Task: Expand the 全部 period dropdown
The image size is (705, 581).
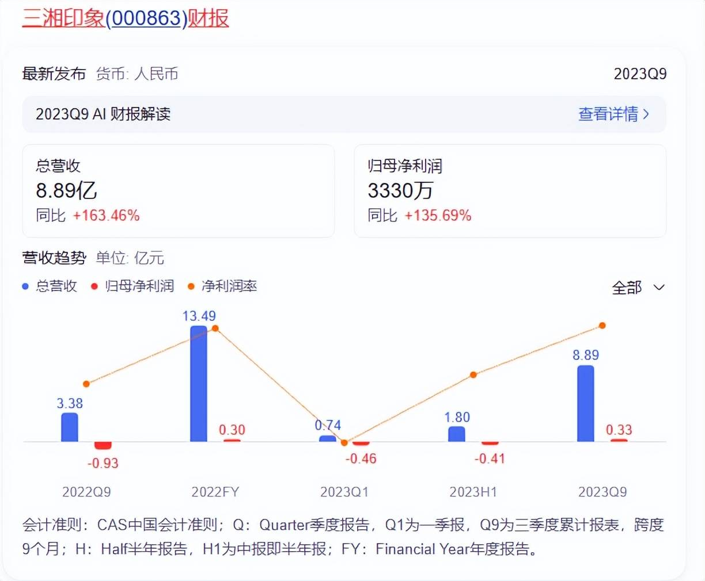Action: [x=638, y=287]
